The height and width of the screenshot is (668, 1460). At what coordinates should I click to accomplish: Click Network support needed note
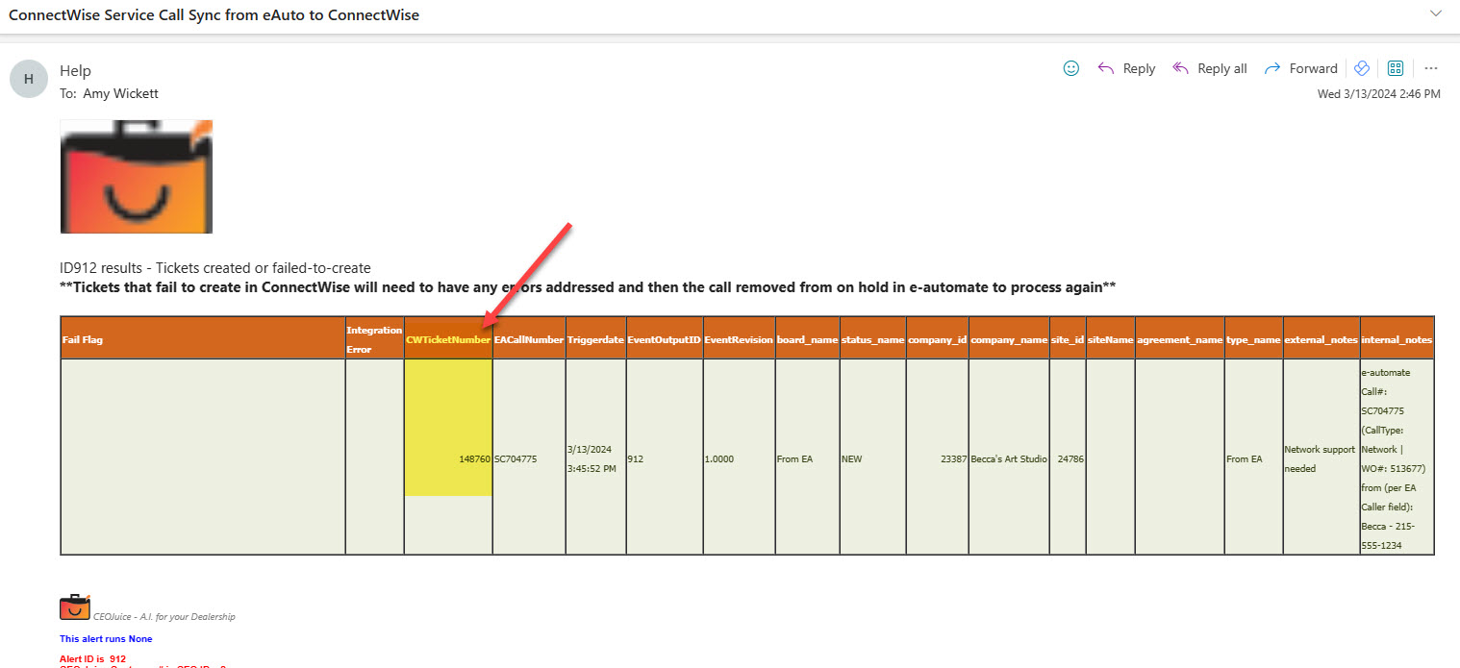(1320, 458)
